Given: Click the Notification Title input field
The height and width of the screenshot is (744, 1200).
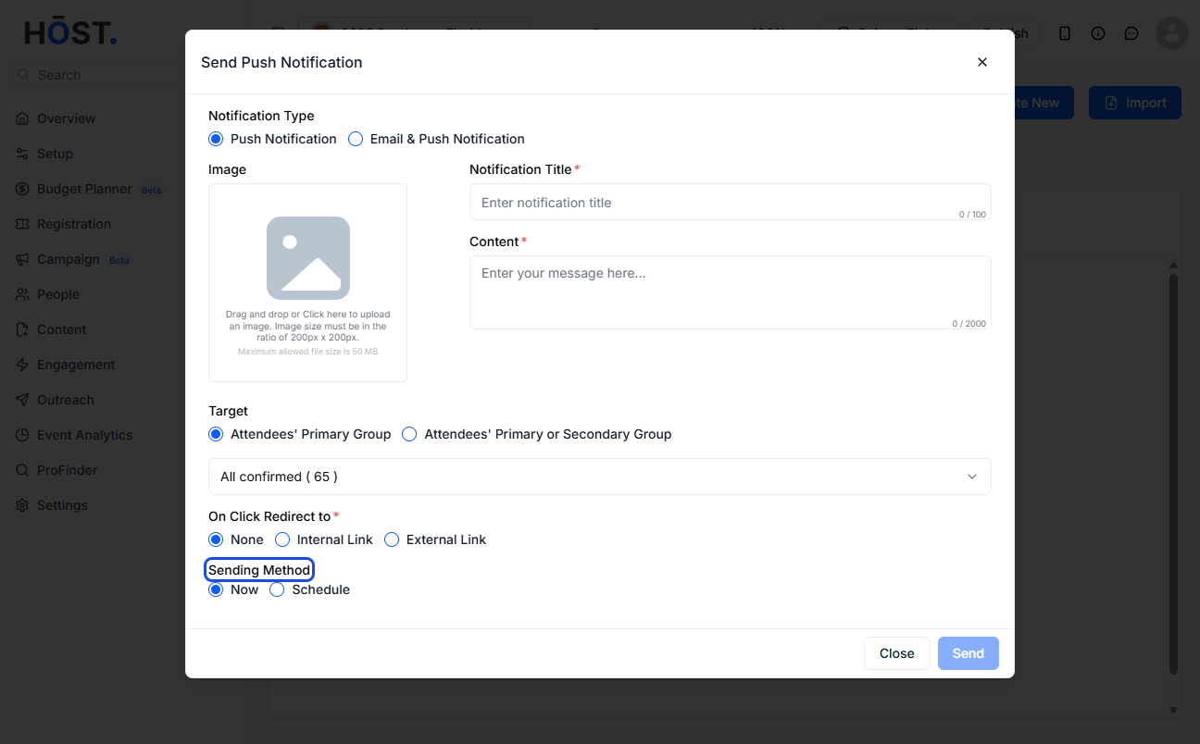Looking at the screenshot, I should pos(730,202).
